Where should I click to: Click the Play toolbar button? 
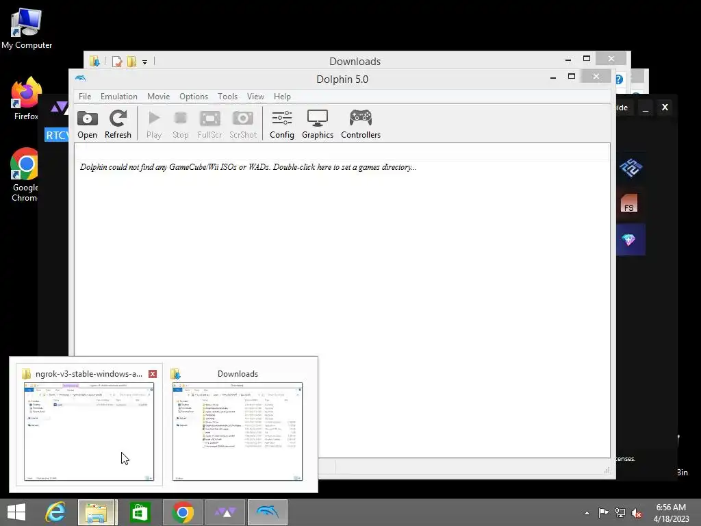pyautogui.click(x=154, y=125)
